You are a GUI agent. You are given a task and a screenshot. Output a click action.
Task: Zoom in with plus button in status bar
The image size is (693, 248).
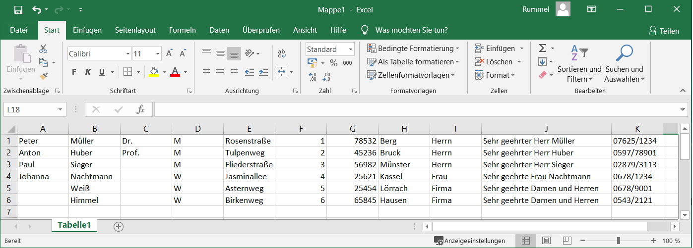[x=654, y=241]
